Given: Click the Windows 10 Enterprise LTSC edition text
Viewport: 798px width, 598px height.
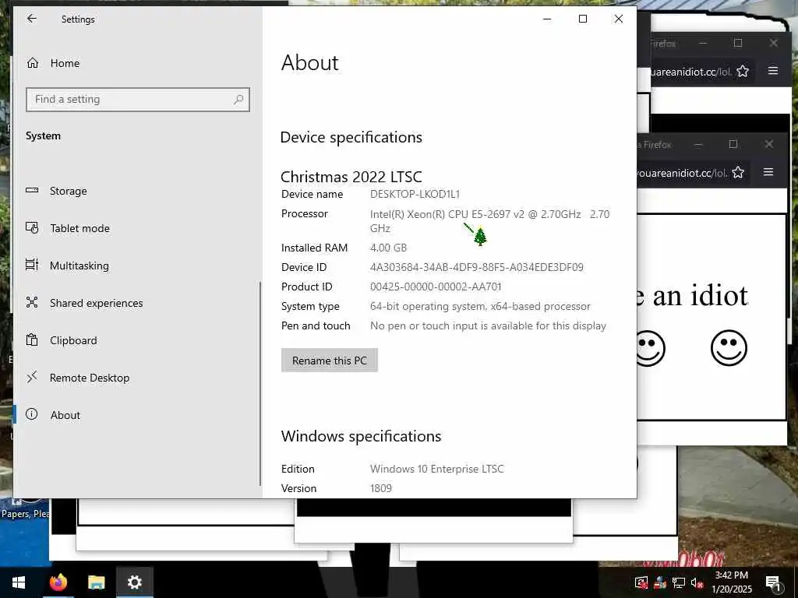Looking at the screenshot, I should [436, 469].
